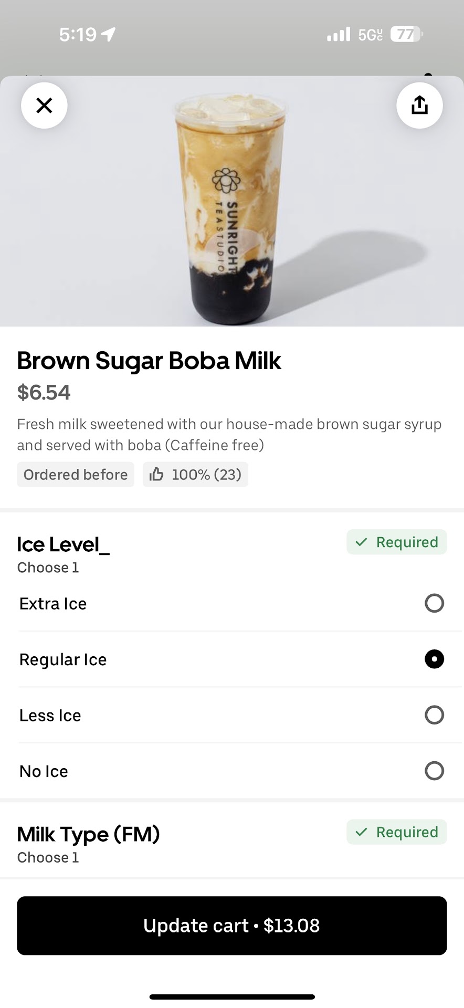Screen dimensions: 464x1008
Task: Tap the Ordered before tag
Action: coord(76,475)
